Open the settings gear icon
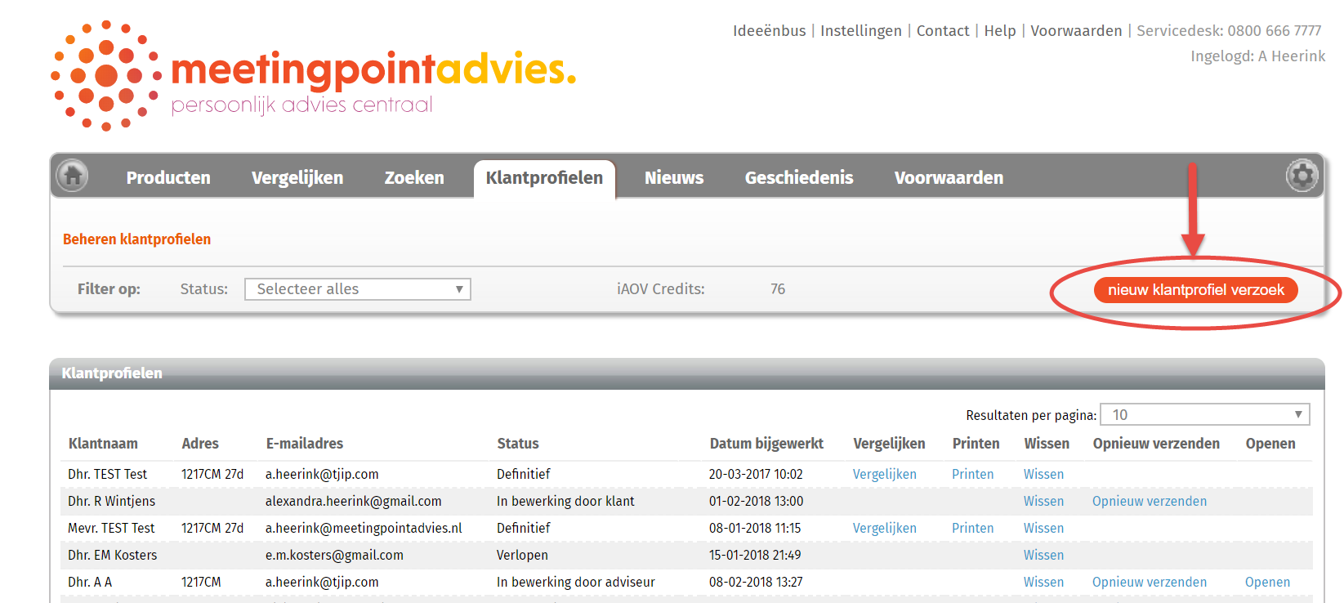 click(x=1302, y=176)
